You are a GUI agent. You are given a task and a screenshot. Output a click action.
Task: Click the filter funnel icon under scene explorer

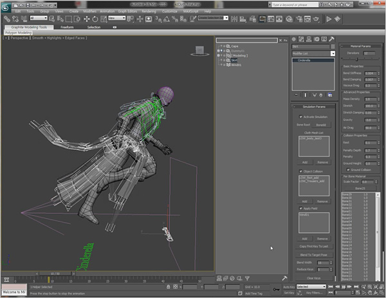(x=247, y=278)
